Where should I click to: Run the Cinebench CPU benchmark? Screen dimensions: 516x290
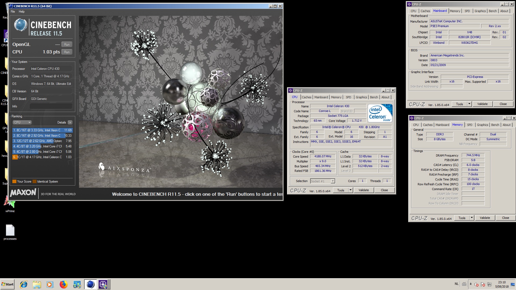click(67, 52)
